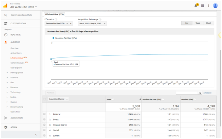Click the Acquisition arrows icon
The height and width of the screenshot is (139, 222).
click(x=6, y=118)
